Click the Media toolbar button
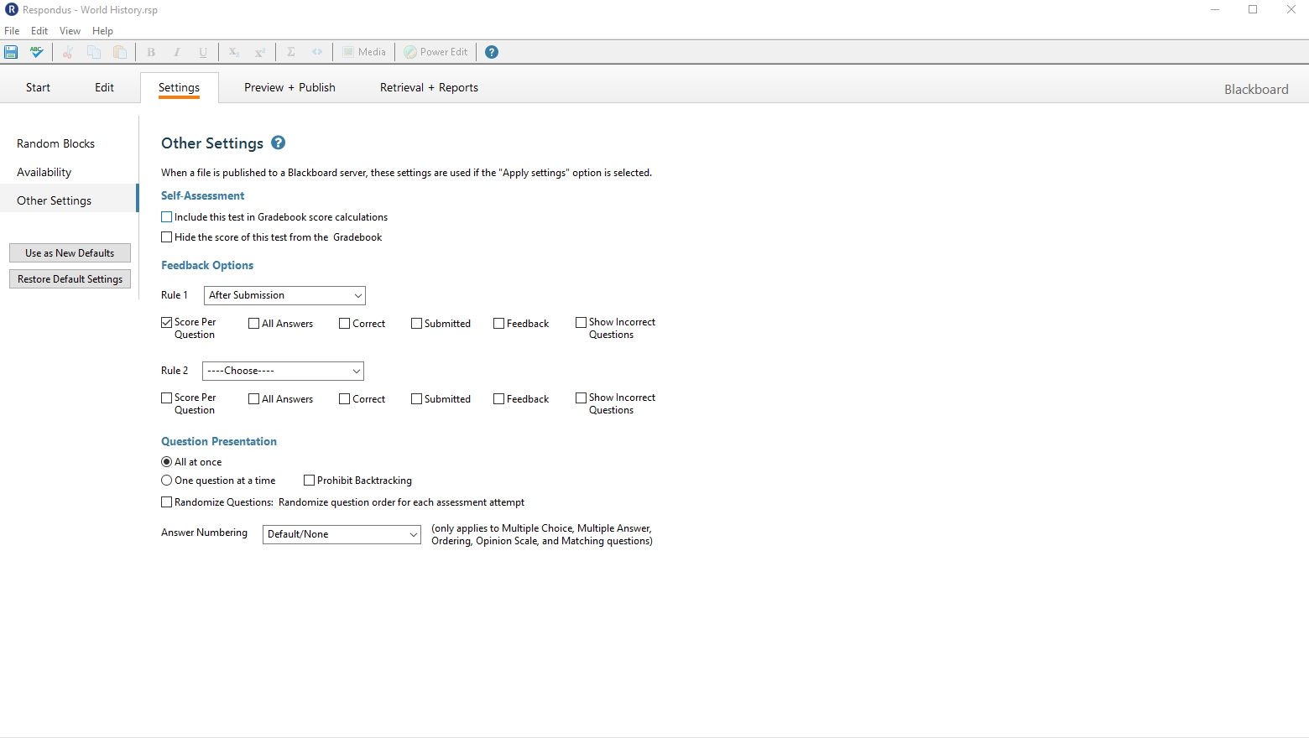1309x738 pixels. pos(364,52)
